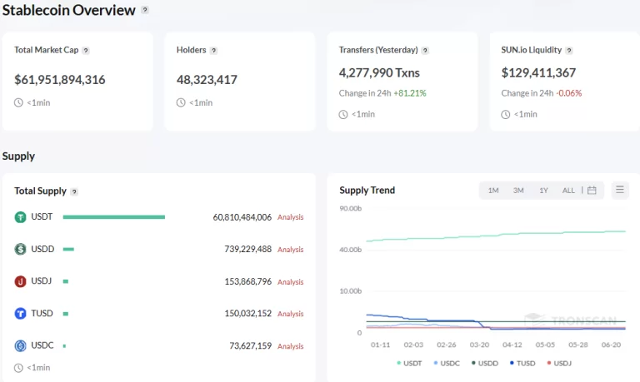
Task: Switch to the 3M time range
Action: coord(518,191)
